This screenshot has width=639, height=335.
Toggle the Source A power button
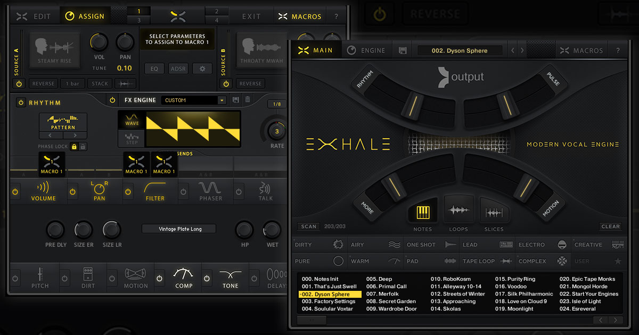click(x=19, y=83)
